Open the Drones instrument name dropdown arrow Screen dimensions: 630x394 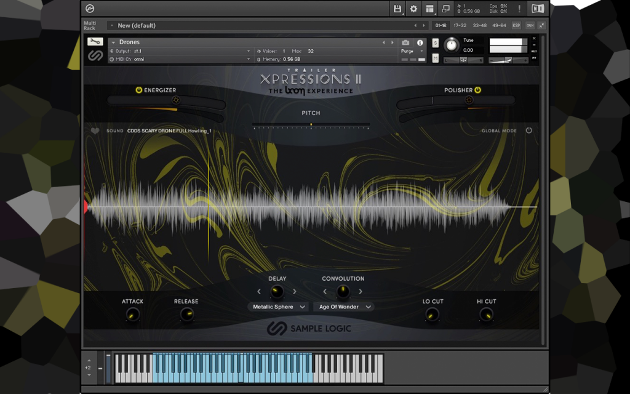tap(114, 42)
